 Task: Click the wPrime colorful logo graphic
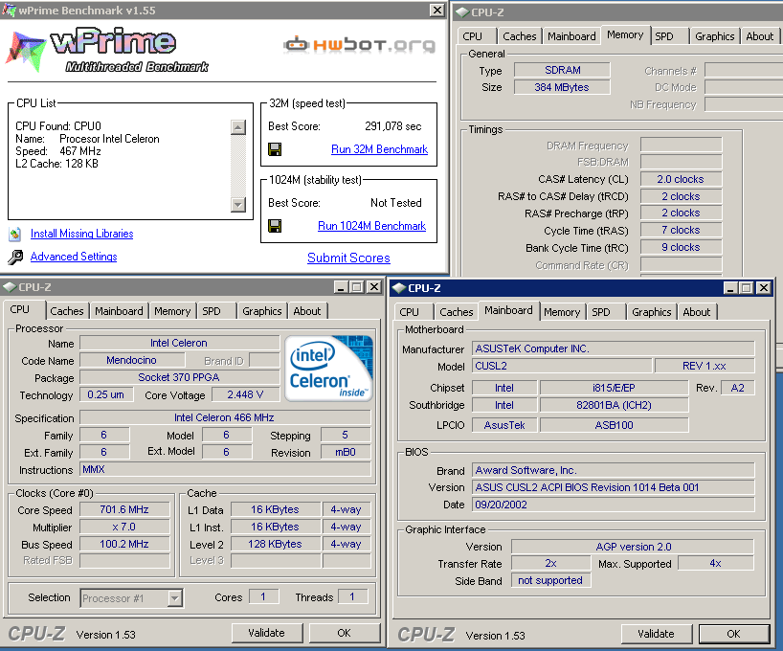[27, 50]
